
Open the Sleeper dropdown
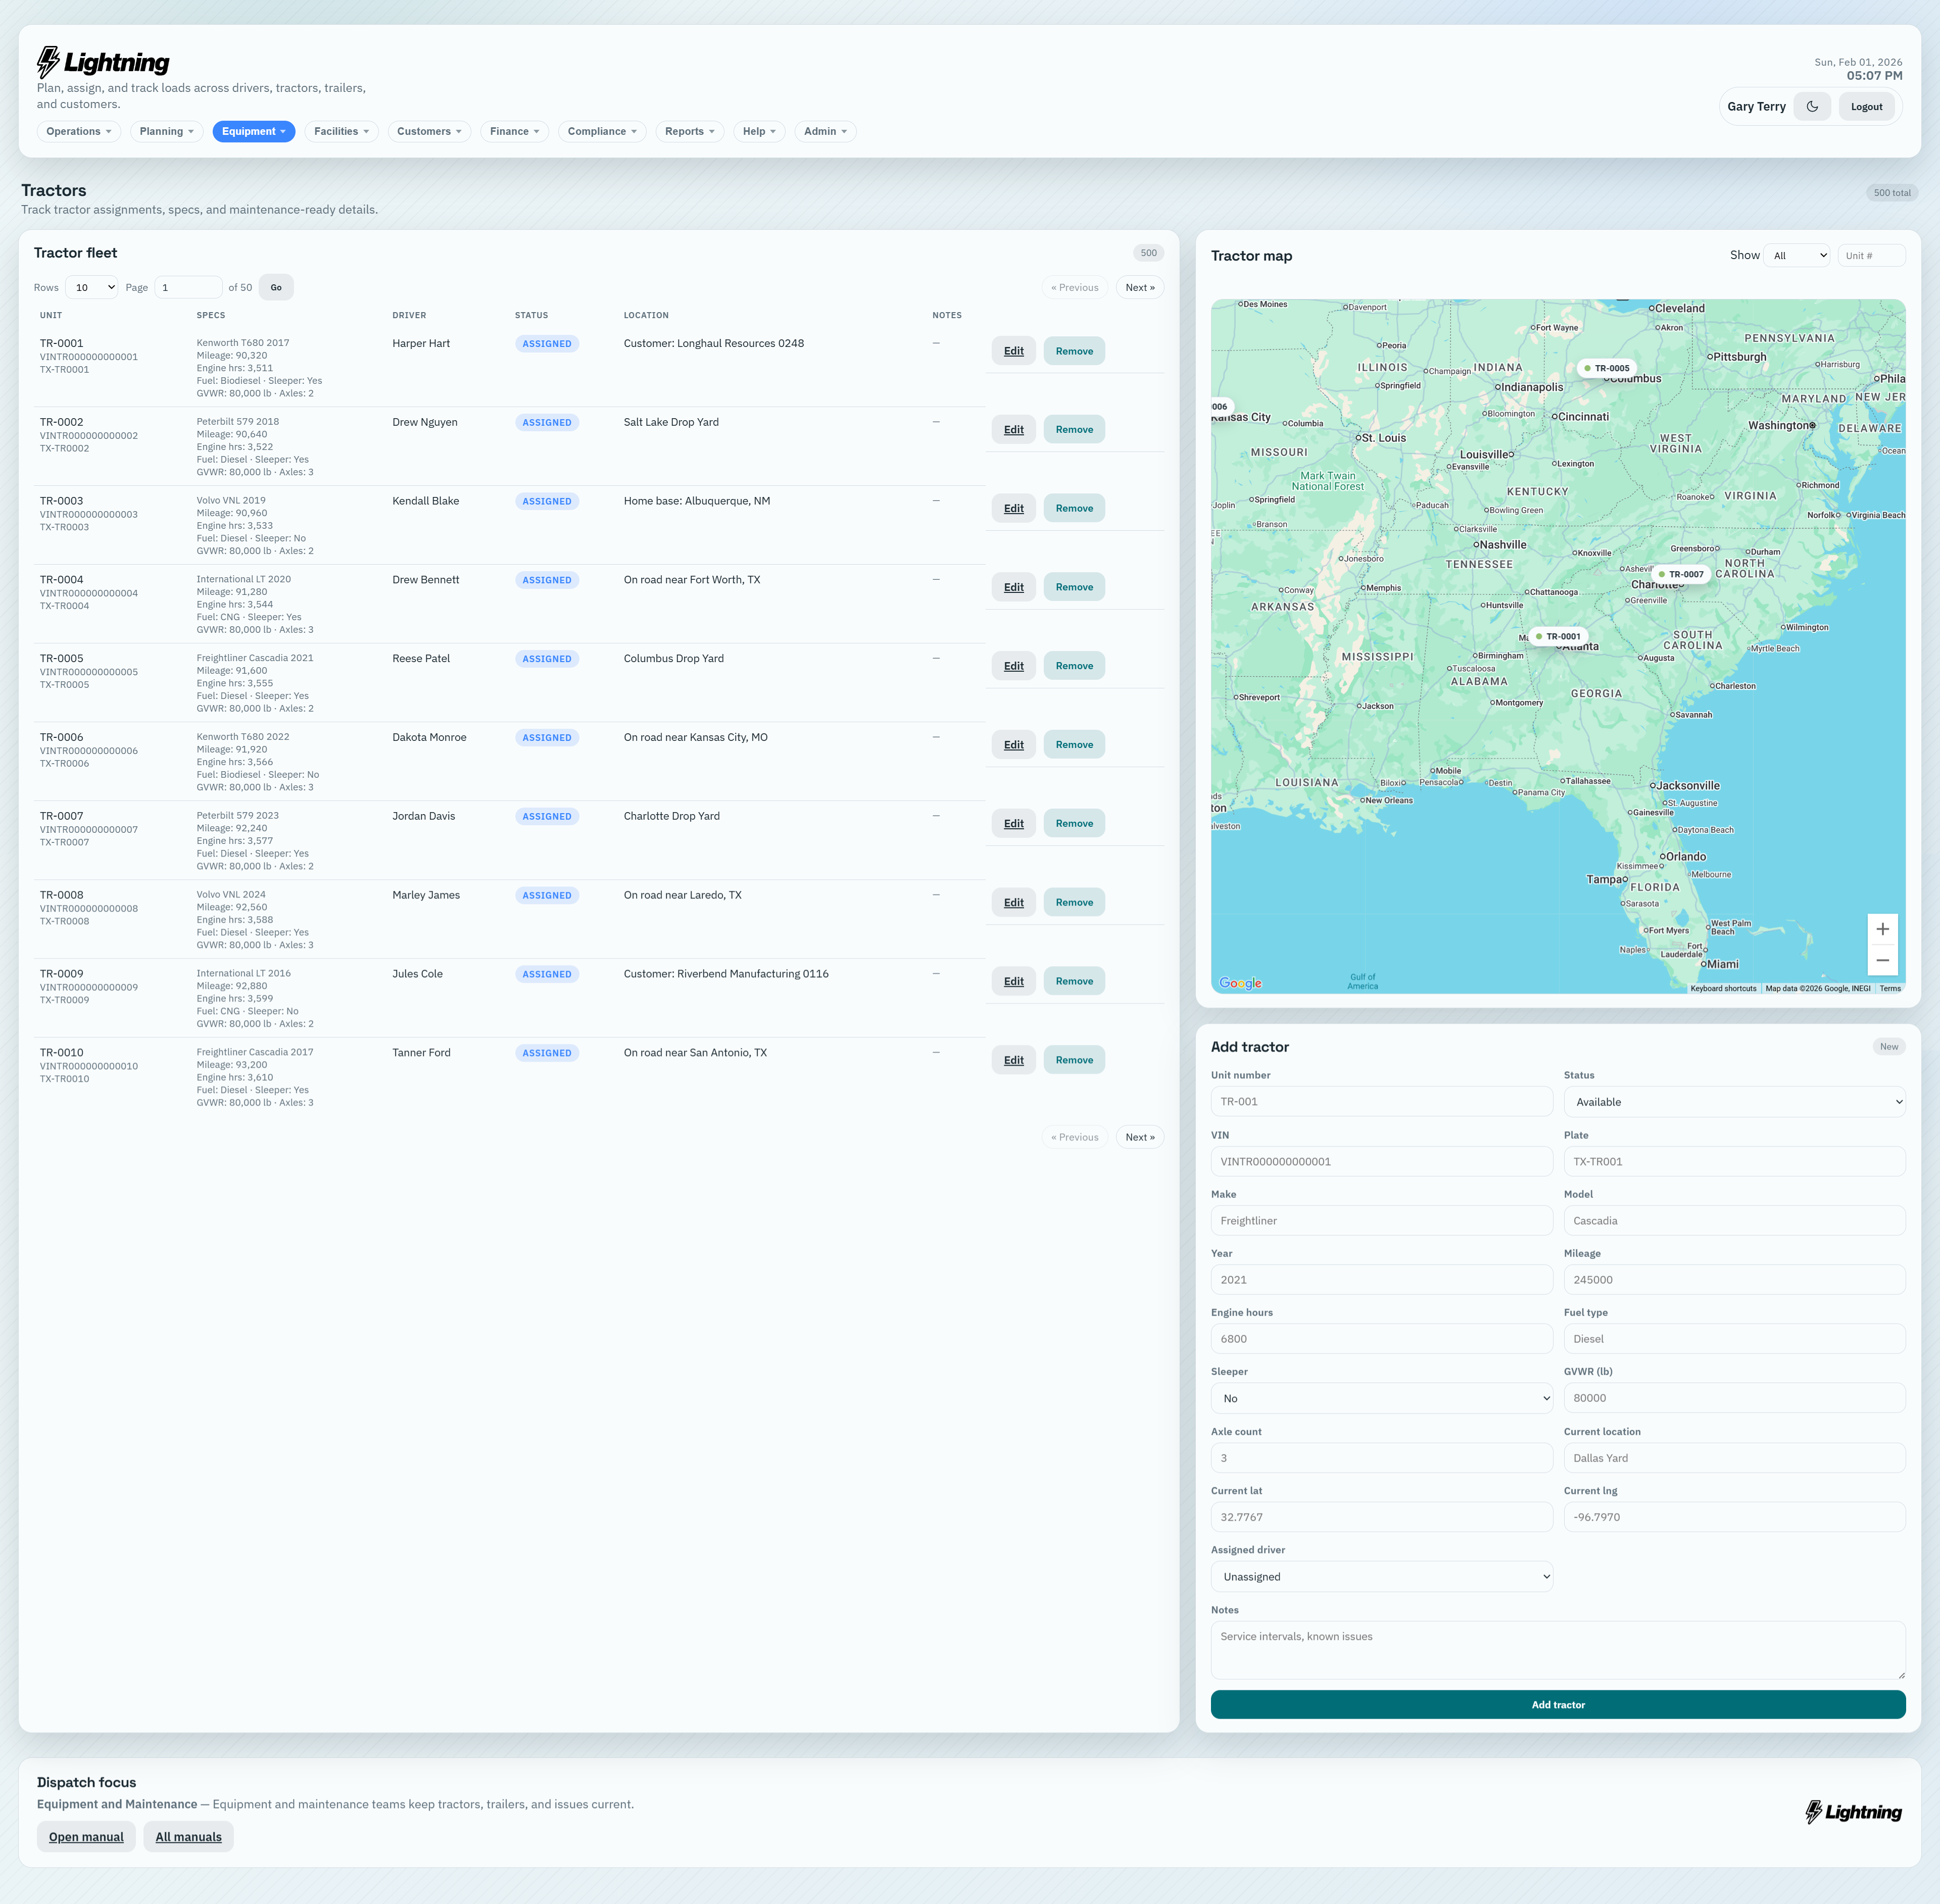1381,1398
